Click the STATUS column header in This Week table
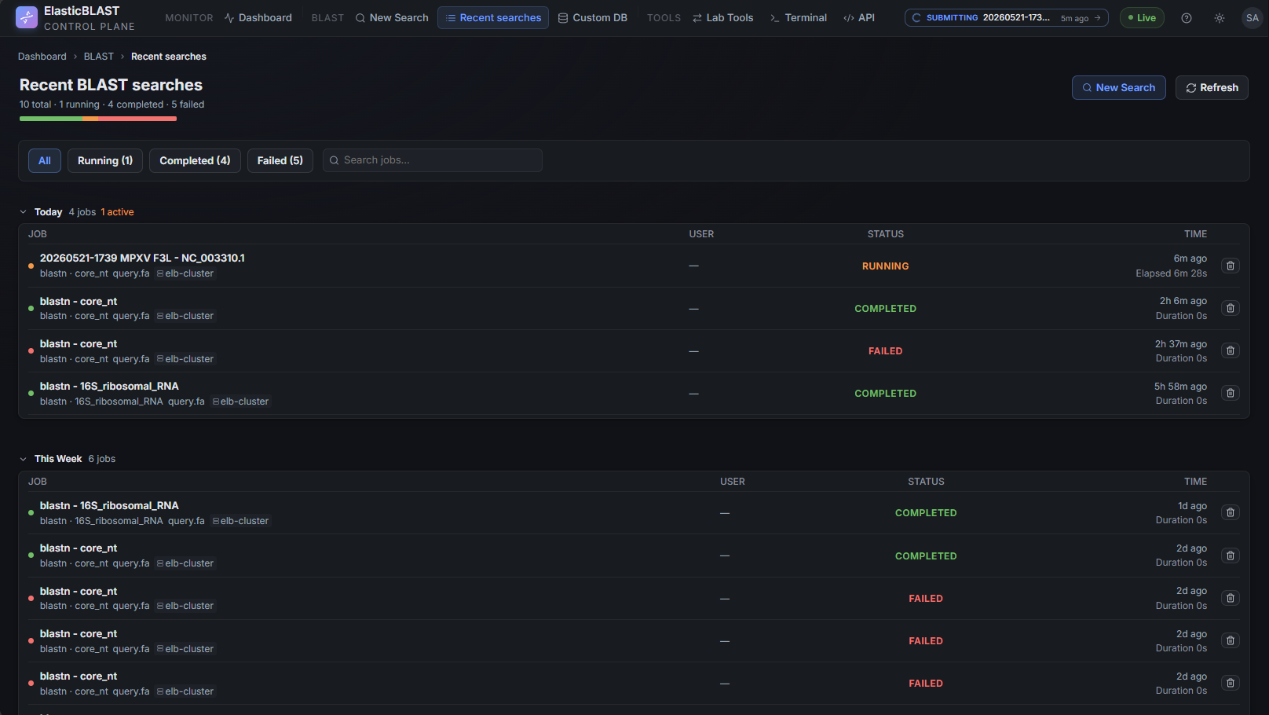The width and height of the screenshot is (1269, 715). (x=926, y=482)
